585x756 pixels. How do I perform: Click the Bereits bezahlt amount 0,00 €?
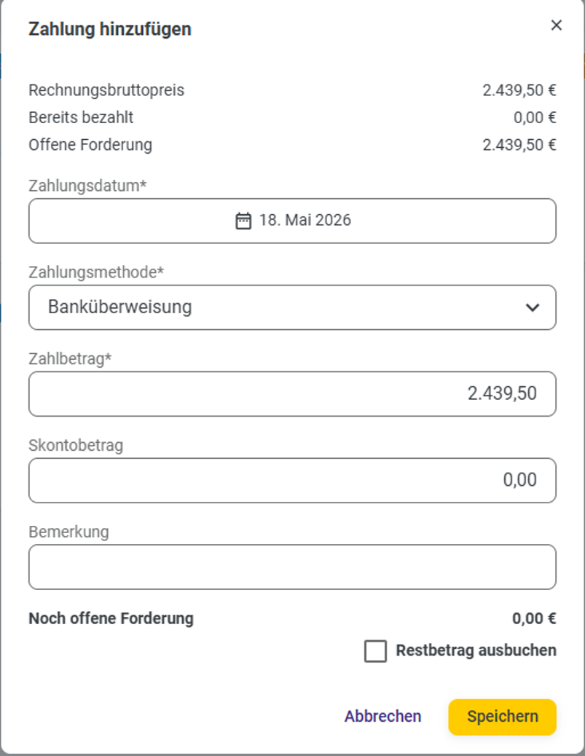pyautogui.click(x=534, y=118)
